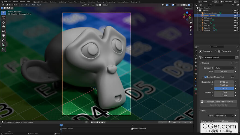Click the Render Animated Resolution button
This screenshot has width=240, height=135.
click(220, 102)
